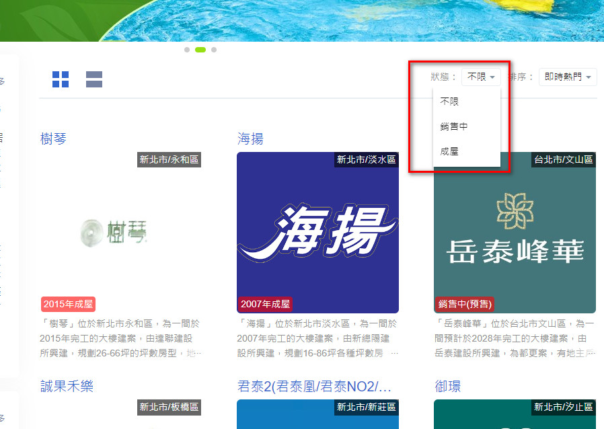The width and height of the screenshot is (604, 429).
Task: Open the 狀態 status dropdown
Action: coord(481,77)
